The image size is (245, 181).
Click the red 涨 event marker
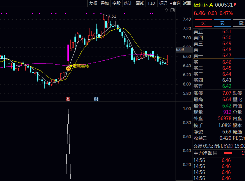pos(68,99)
